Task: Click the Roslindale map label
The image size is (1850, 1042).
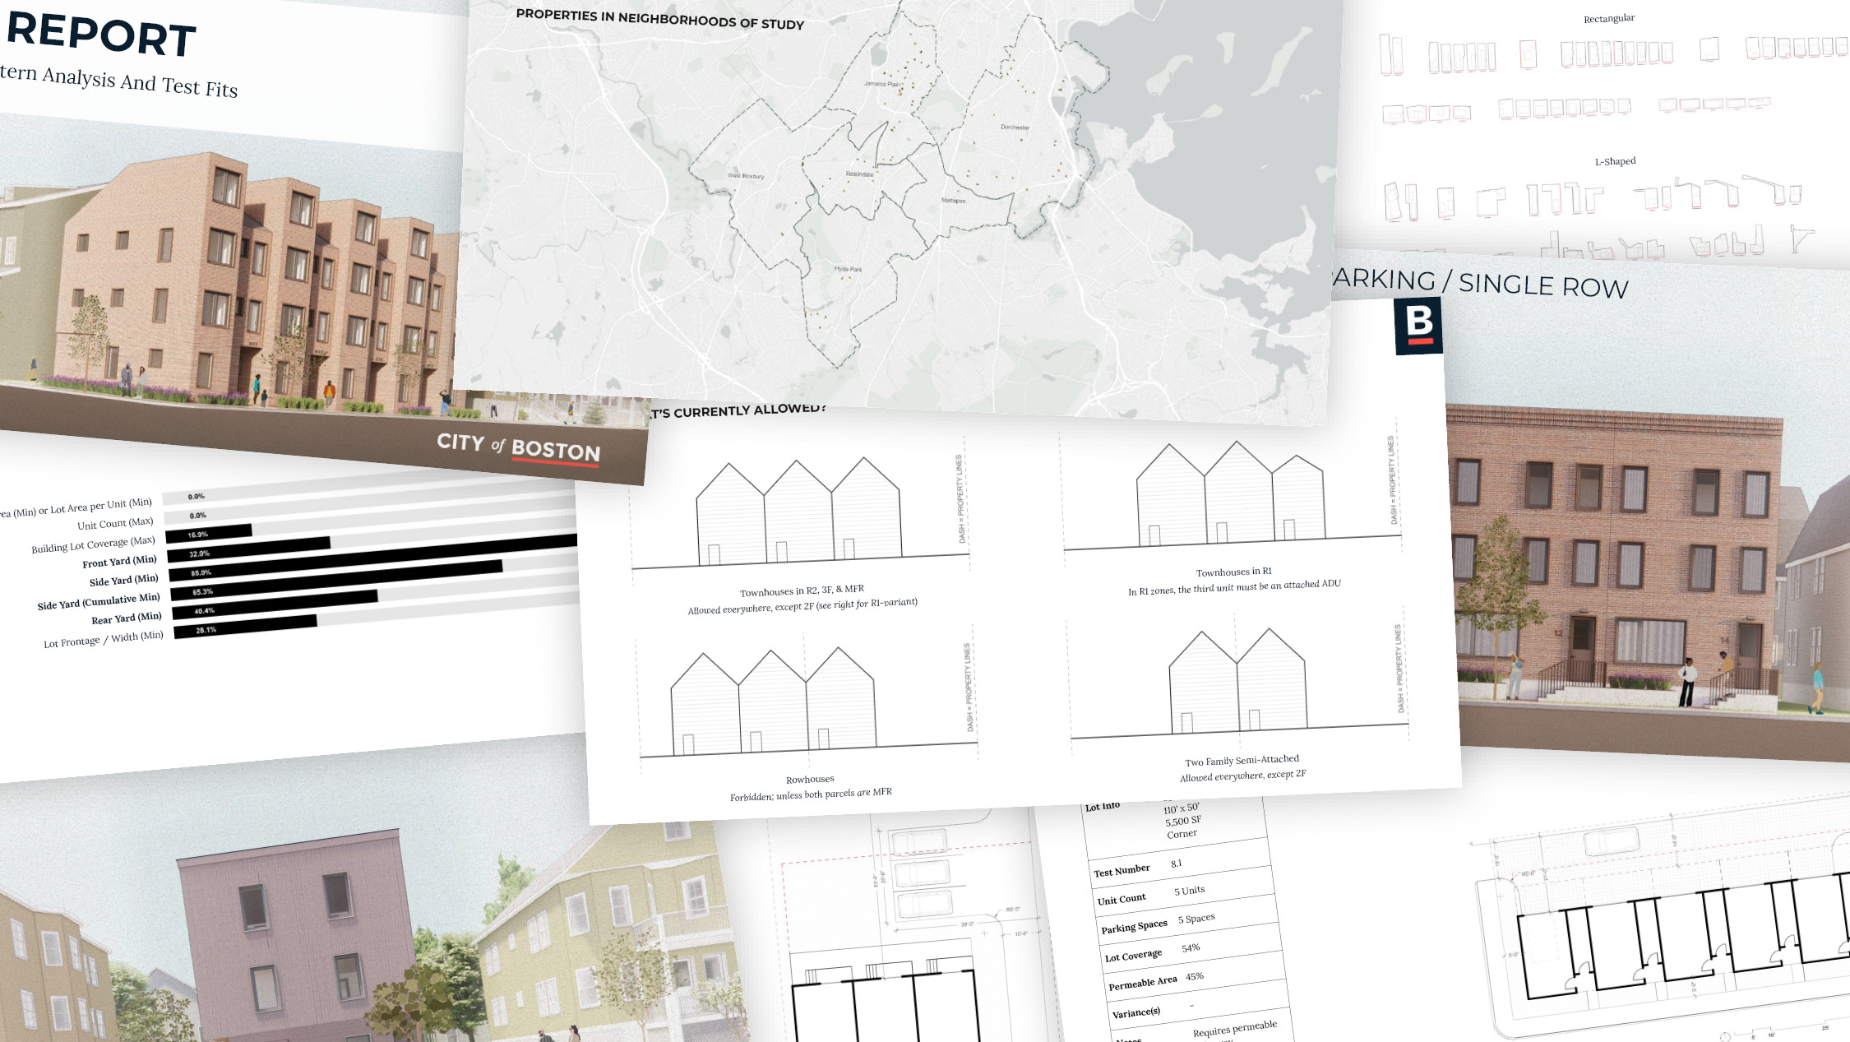Action: point(860,174)
